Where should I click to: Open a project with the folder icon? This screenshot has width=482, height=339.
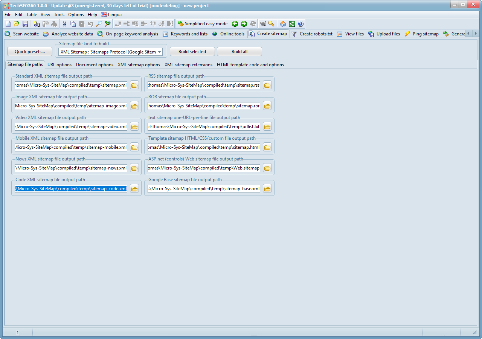click(17, 24)
